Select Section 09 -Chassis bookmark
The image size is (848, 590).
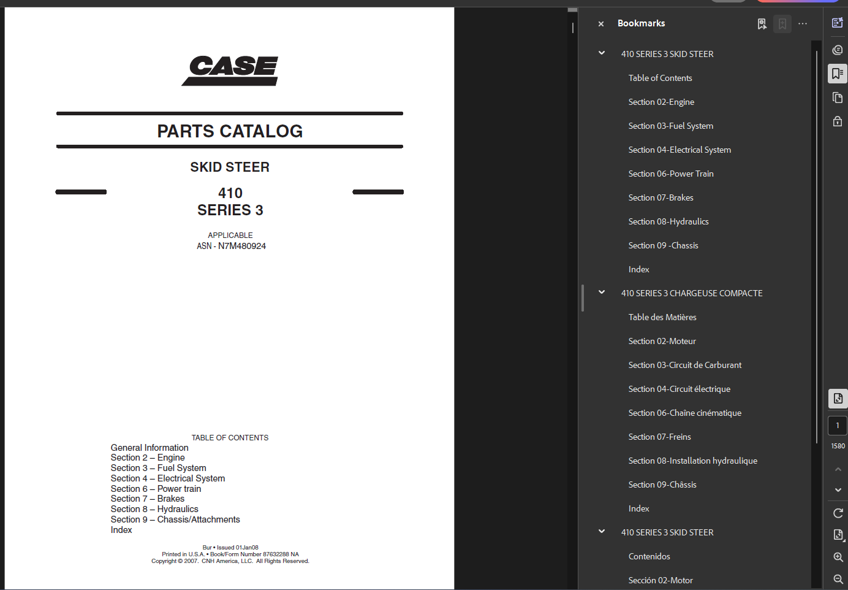[663, 245]
